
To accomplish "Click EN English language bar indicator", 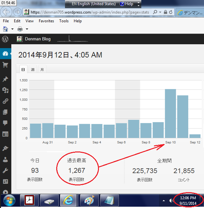I will click(94, 4).
